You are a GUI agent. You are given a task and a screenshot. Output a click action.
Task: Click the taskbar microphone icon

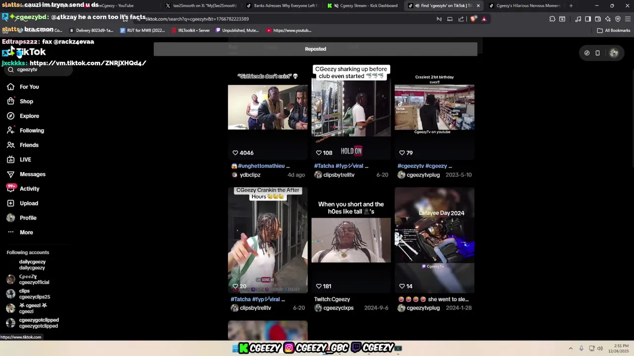point(581,349)
